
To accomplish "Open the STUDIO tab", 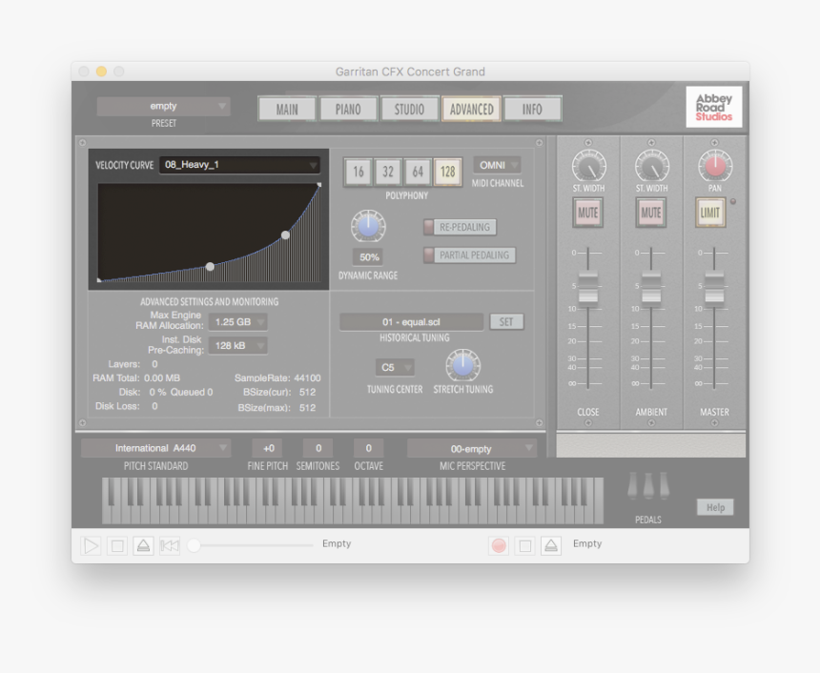I will pyautogui.click(x=409, y=109).
